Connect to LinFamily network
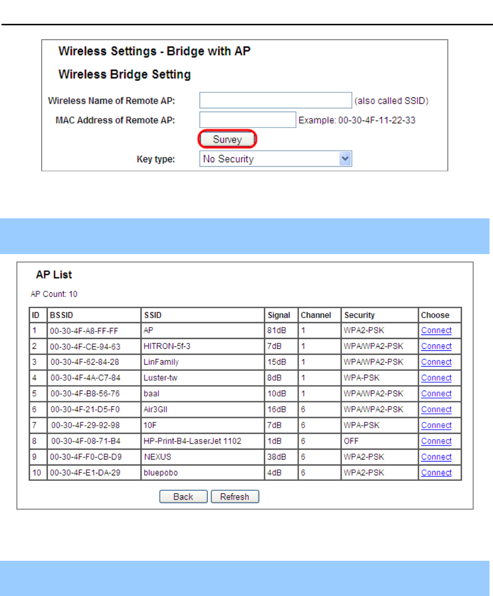The height and width of the screenshot is (596, 493). click(x=436, y=362)
